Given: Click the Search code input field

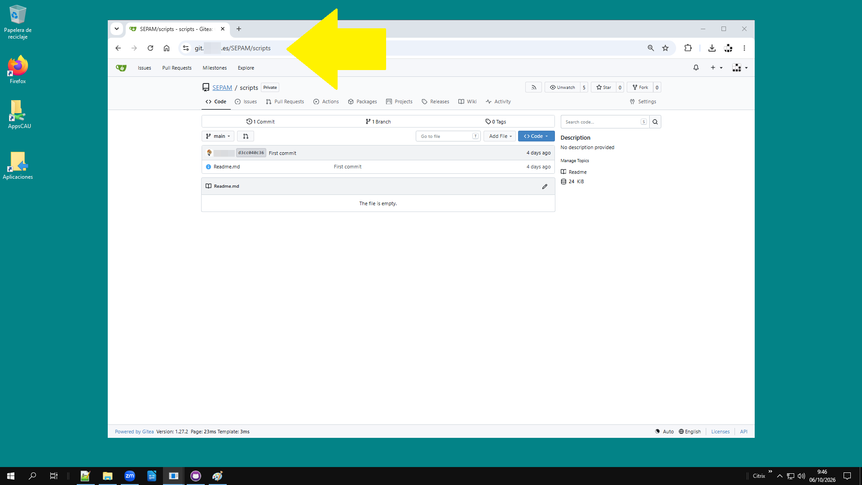Looking at the screenshot, I should [605, 122].
